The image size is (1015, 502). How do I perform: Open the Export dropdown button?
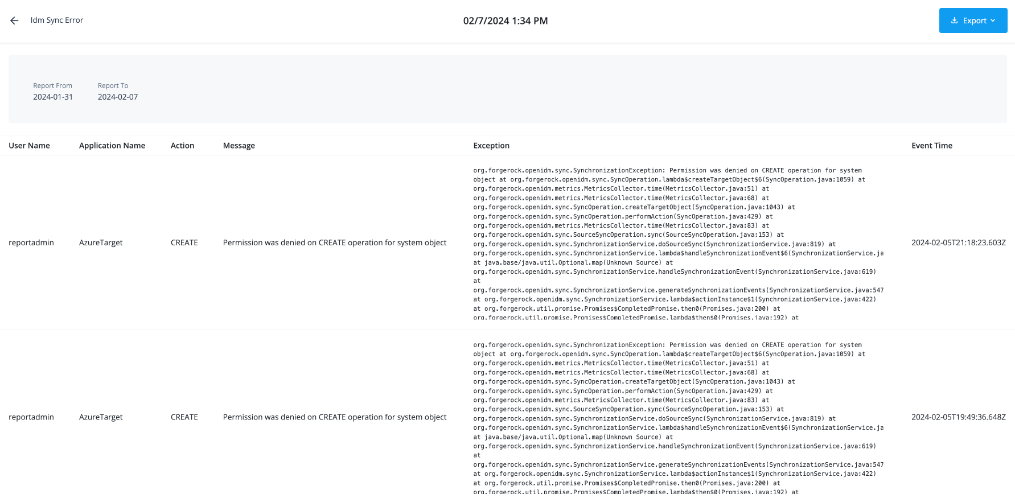click(973, 20)
